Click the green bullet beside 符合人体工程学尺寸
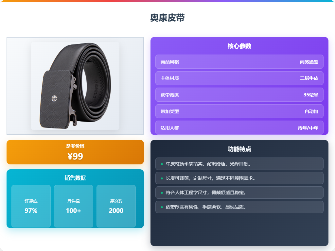 (162, 193)
